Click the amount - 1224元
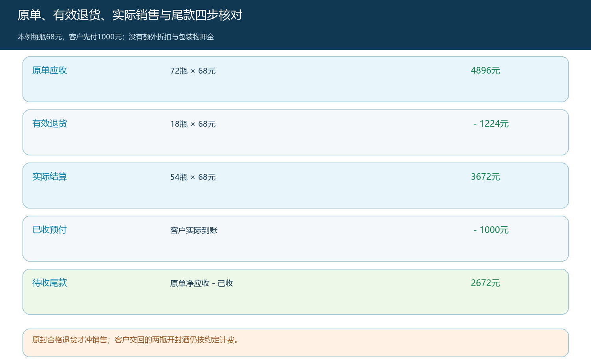591x362 pixels. click(491, 124)
